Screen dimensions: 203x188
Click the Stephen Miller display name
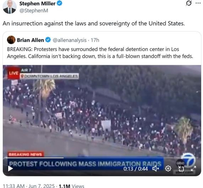[37, 4]
